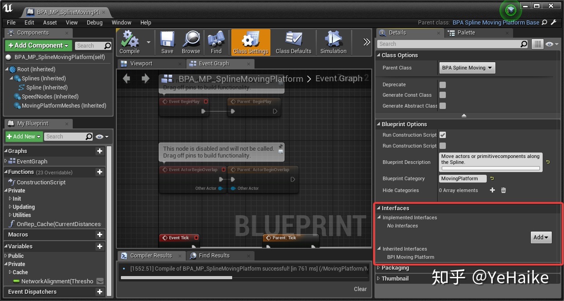Collapse the Class Options section
The height and width of the screenshot is (301, 564).
click(379, 55)
